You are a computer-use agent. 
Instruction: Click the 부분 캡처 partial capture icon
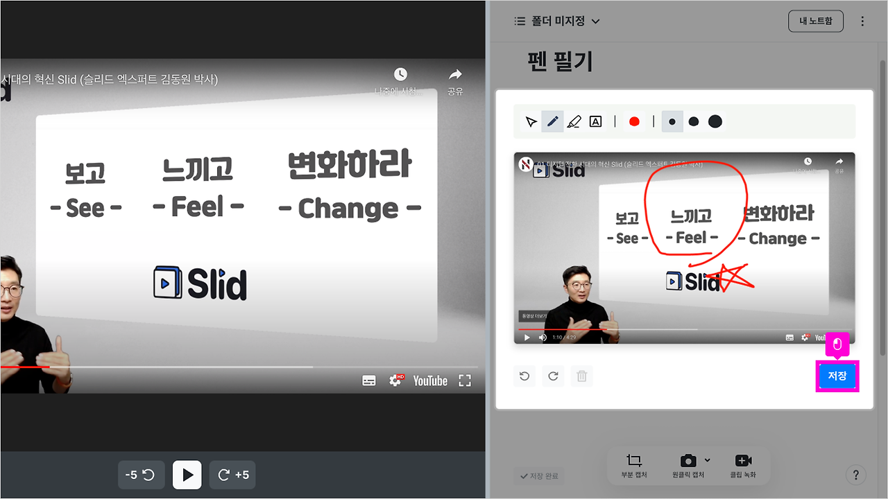click(x=633, y=460)
